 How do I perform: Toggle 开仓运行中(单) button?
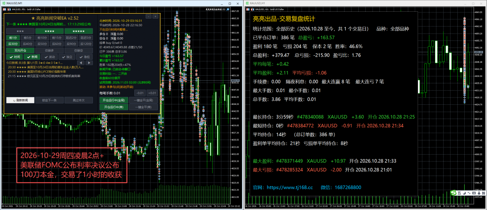point(114,107)
